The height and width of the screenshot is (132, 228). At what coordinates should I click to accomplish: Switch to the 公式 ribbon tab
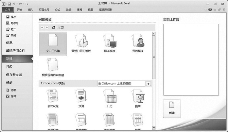pyautogui.click(x=57, y=10)
